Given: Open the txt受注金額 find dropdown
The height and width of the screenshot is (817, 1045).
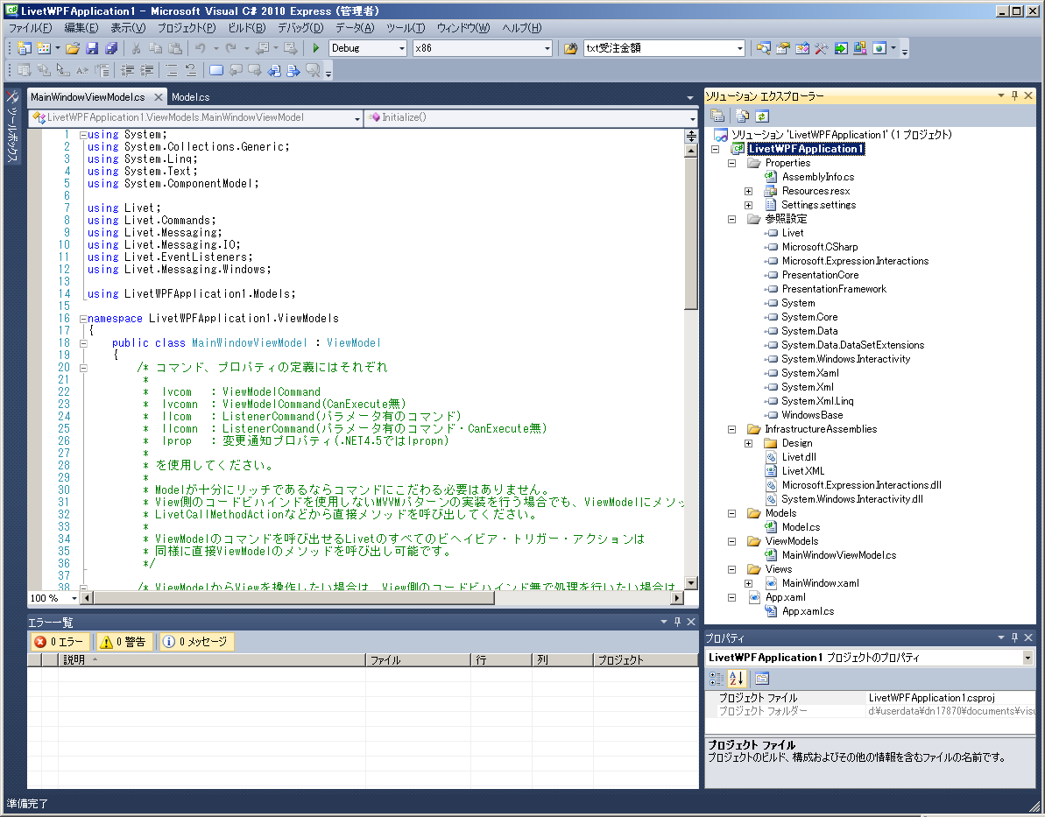Looking at the screenshot, I should 740,48.
